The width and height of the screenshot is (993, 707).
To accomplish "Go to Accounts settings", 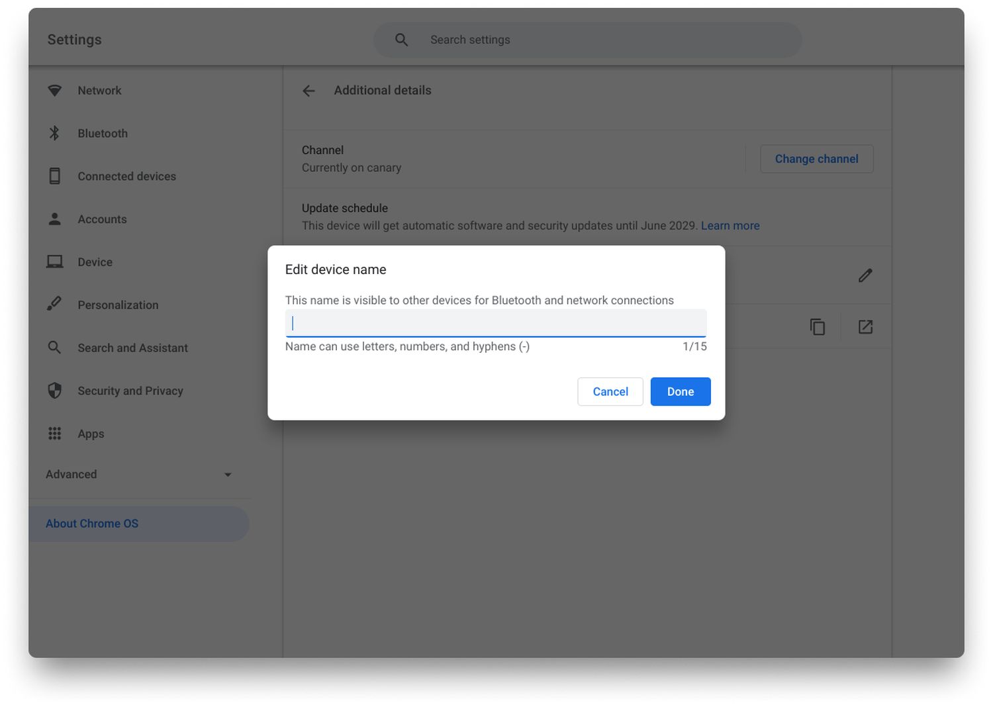I will (102, 220).
